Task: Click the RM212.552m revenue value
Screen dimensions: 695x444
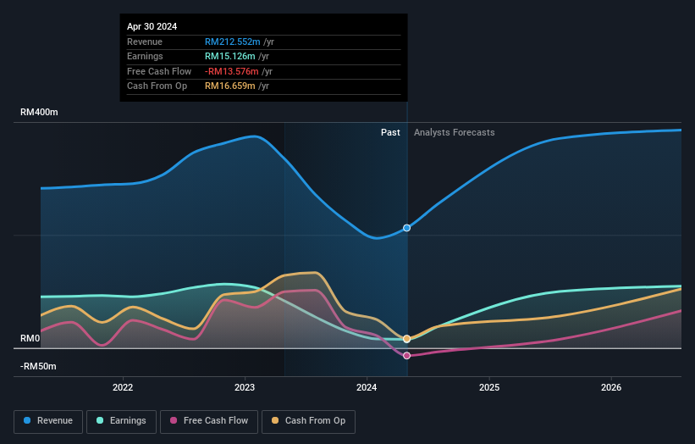Action: (x=232, y=42)
